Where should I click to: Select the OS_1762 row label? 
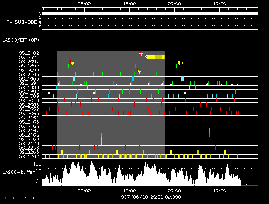pyautogui.click(x=29, y=156)
